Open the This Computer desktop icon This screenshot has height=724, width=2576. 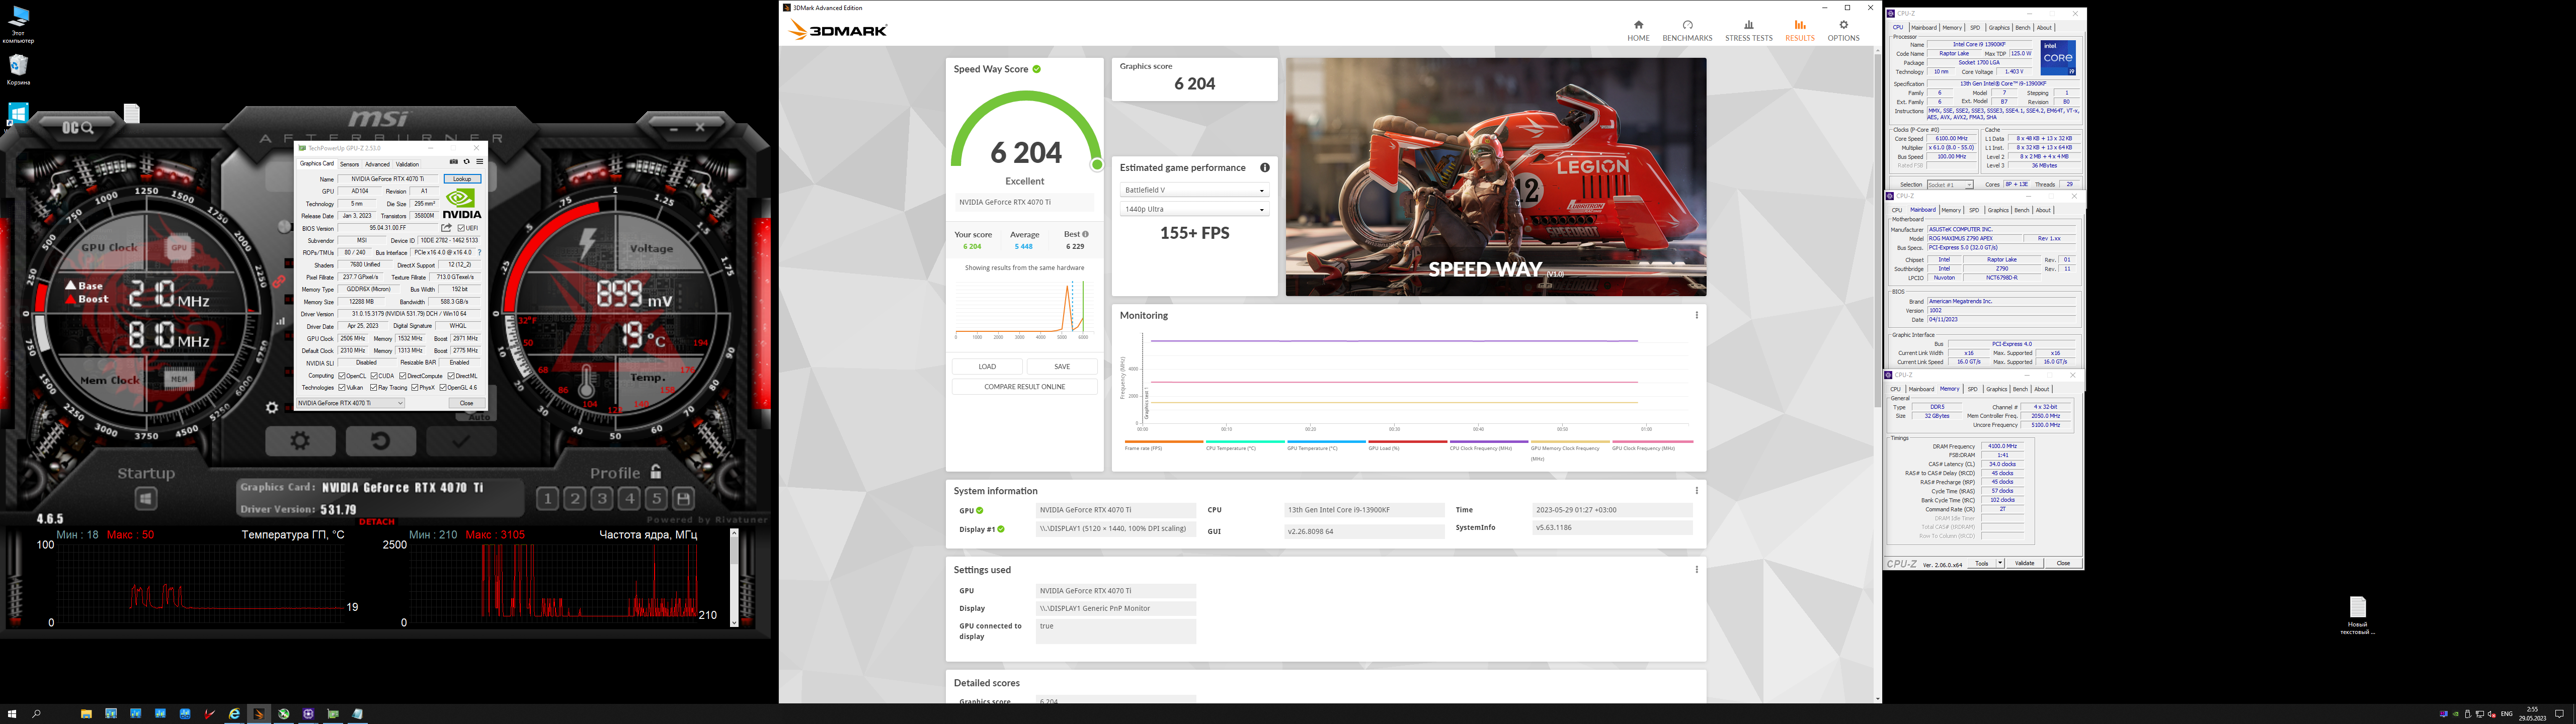pos(18,24)
